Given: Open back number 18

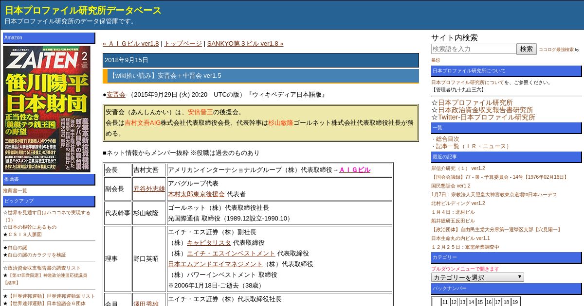Looking at the screenshot, I should 507,302.
